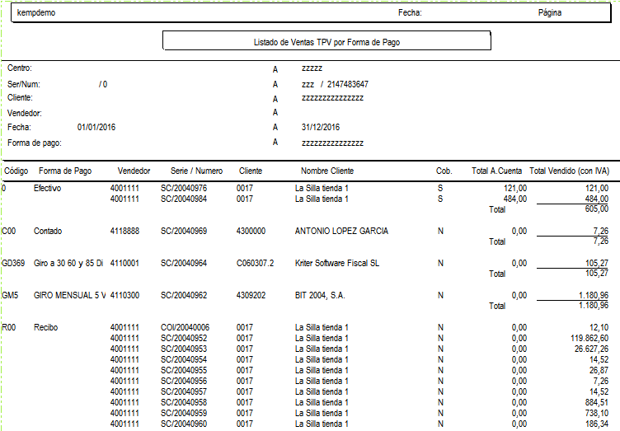Click the invoice number SC/20040955
The image size is (620, 431).
184,370
